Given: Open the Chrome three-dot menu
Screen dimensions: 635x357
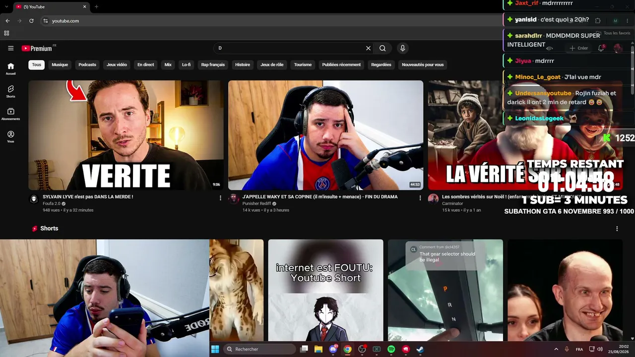Looking at the screenshot, I should coord(628,21).
